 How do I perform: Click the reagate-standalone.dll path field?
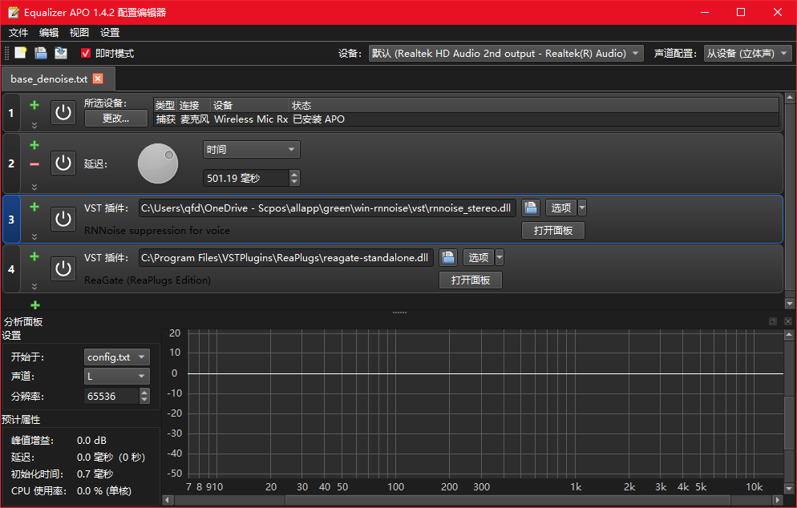[x=286, y=257]
